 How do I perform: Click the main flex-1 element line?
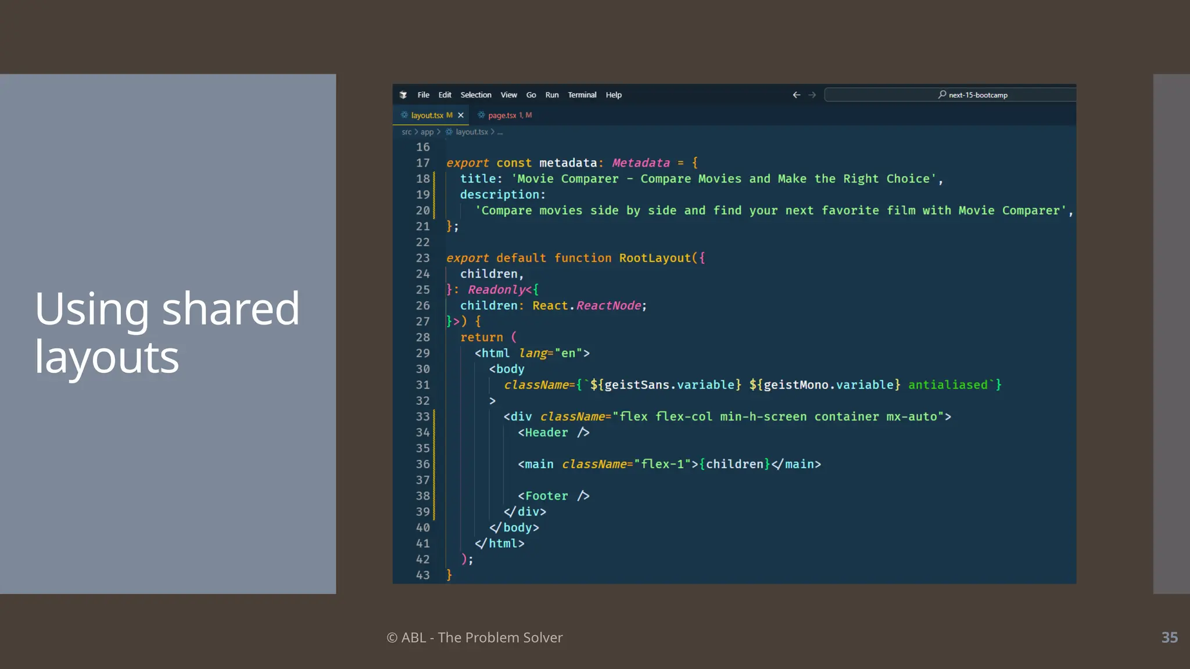tap(669, 464)
